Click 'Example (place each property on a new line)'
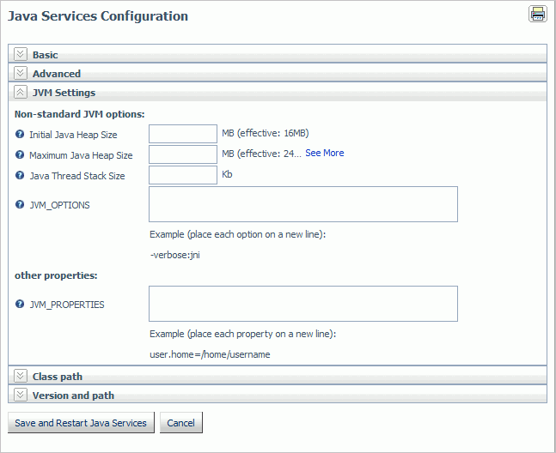 click(x=243, y=334)
